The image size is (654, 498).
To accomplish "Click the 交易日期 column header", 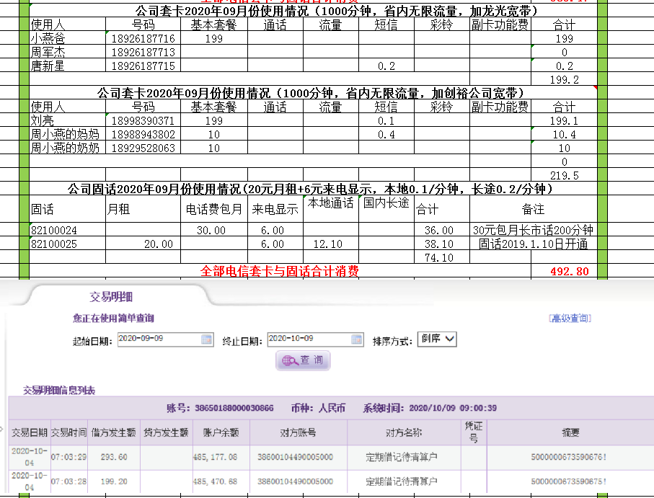I will 30,432.
